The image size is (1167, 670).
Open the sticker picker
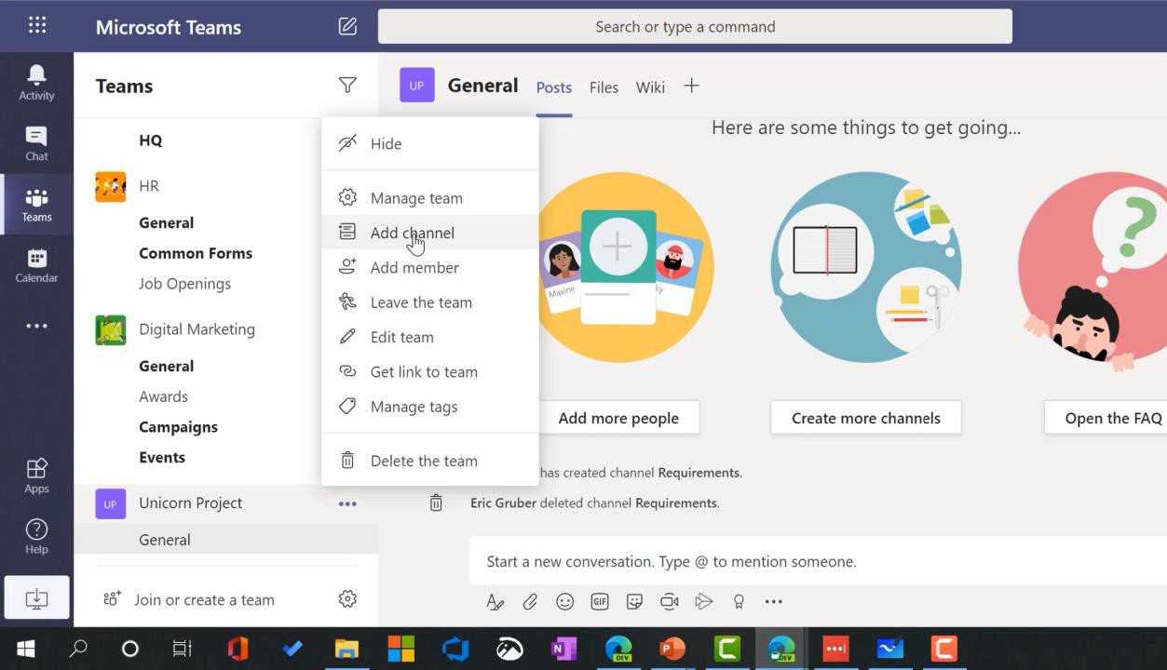click(x=634, y=602)
